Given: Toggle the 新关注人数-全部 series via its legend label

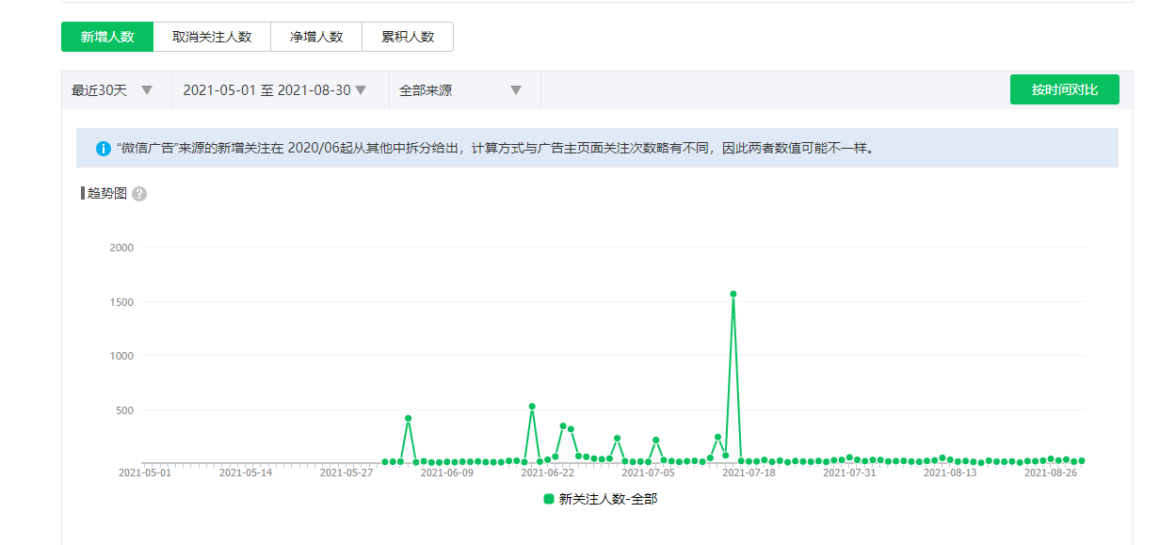Looking at the screenshot, I should [607, 499].
